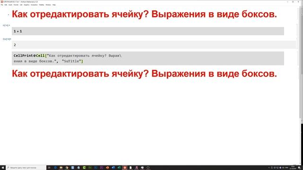Image resolution: width=303 pixels, height=170 pixels.
Task: Open the Palettes menu
Action: pyautogui.click(x=42, y=5)
